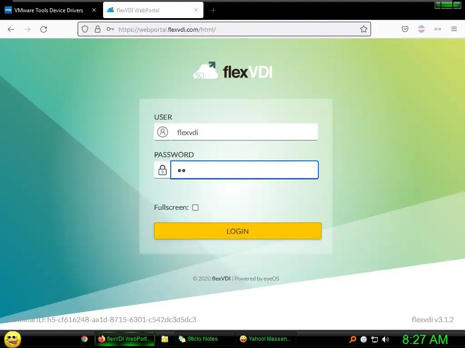Click the forward navigation arrow
The image size is (465, 348).
(x=27, y=29)
